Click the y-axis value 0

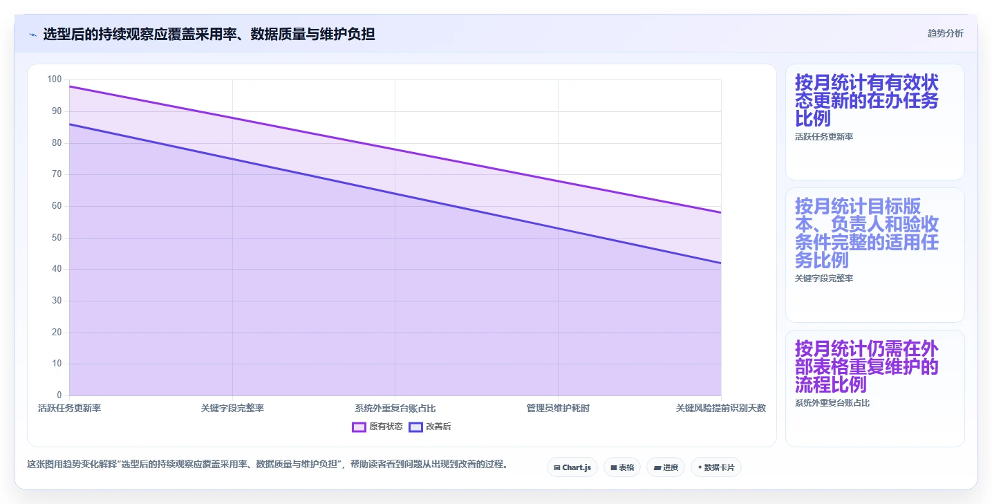coord(59,395)
